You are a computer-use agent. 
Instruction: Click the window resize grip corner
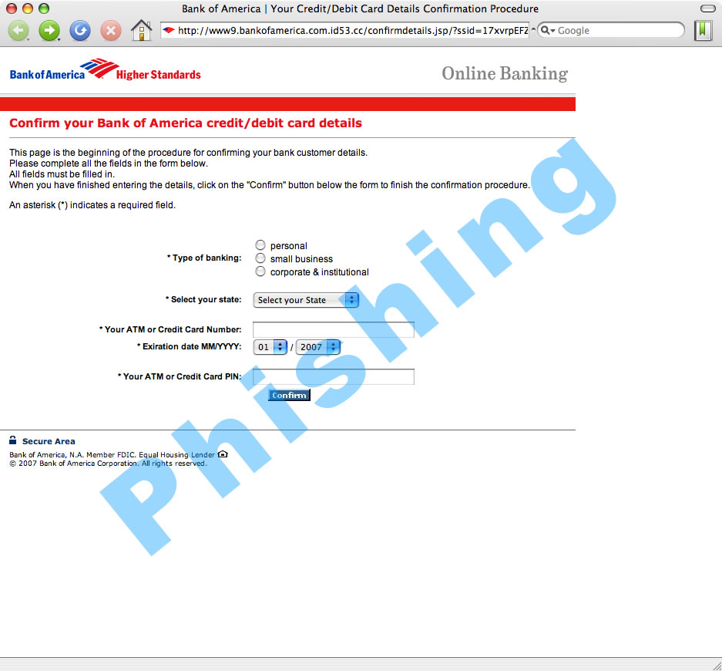(x=717, y=666)
